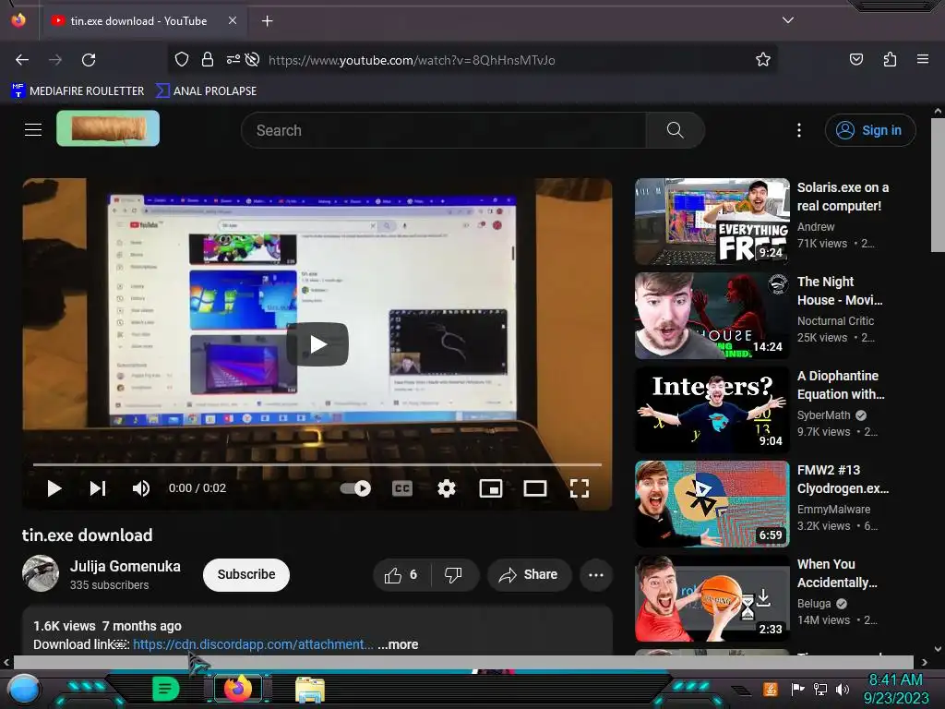
Task: Subscribe to Julija Gomenuka
Action: click(x=245, y=574)
